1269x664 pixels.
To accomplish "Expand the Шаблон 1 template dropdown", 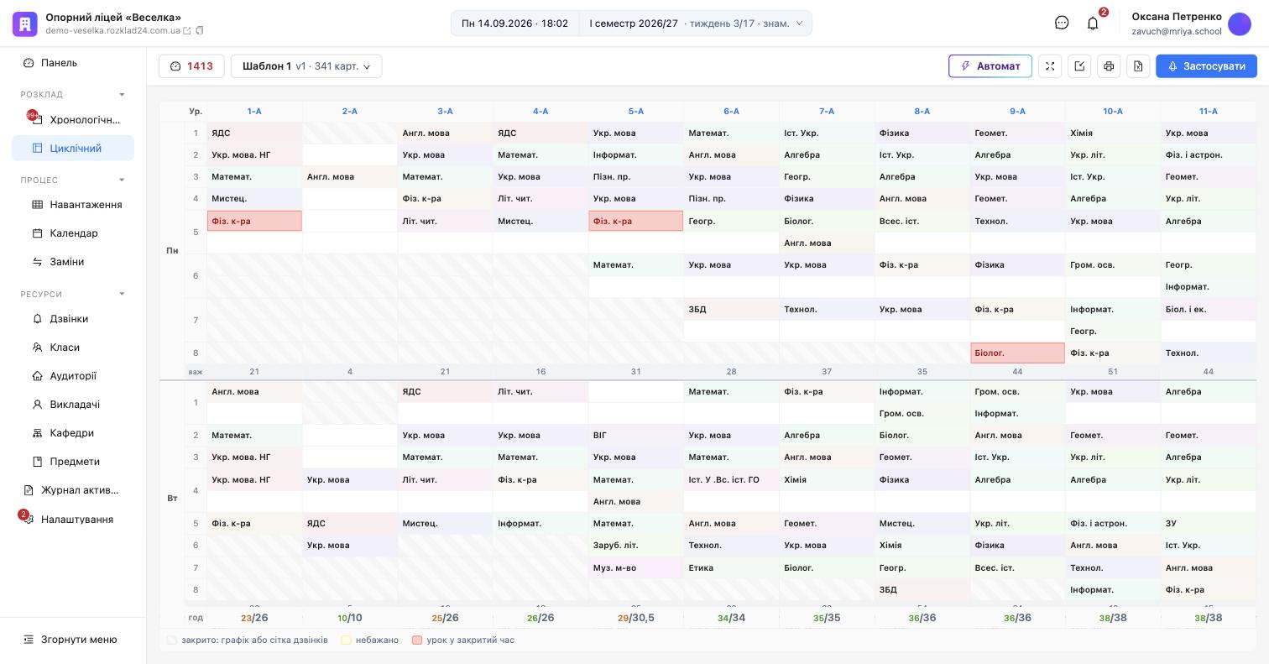I will click(306, 66).
